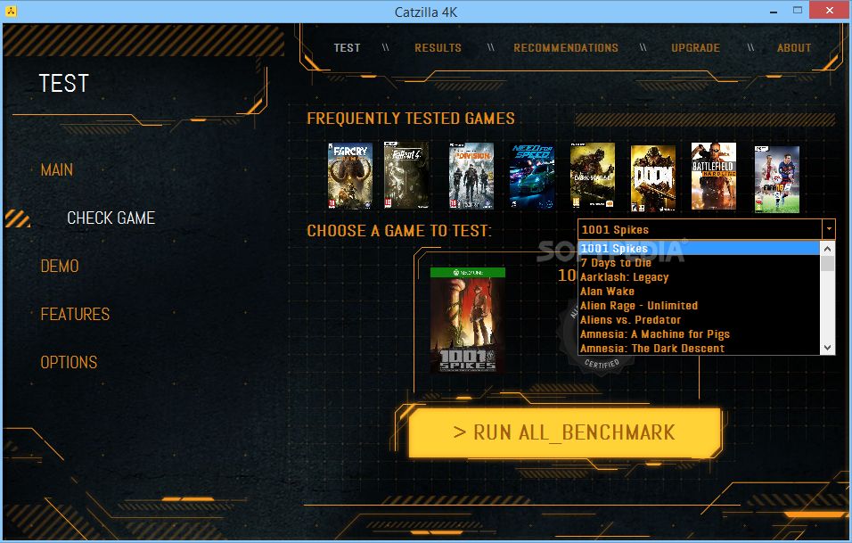Start RUN ALL_BENCHMARK
The height and width of the screenshot is (543, 852).
coord(564,432)
